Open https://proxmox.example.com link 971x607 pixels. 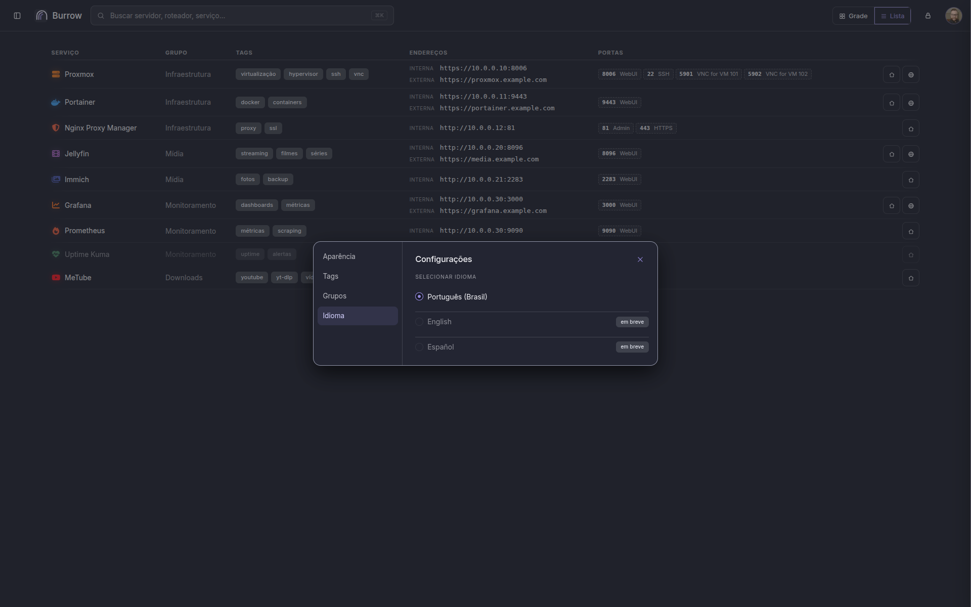coord(493,80)
